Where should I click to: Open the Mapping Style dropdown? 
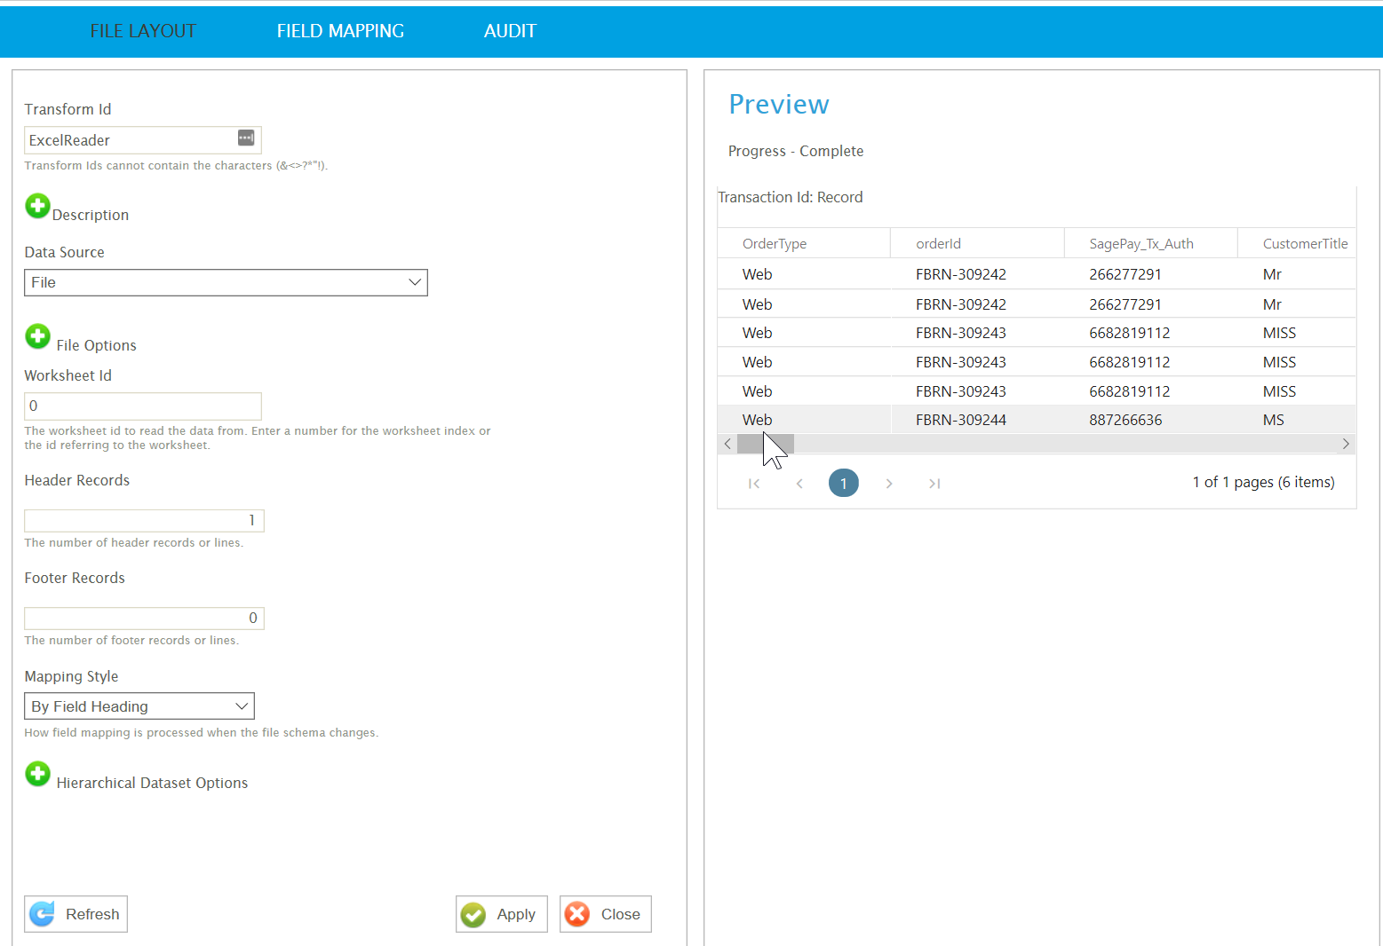pyautogui.click(x=139, y=706)
